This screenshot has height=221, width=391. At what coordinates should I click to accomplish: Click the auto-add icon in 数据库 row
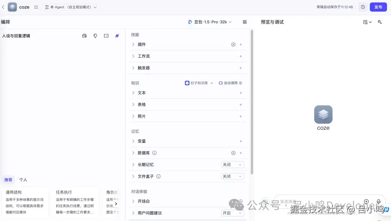click(x=233, y=153)
